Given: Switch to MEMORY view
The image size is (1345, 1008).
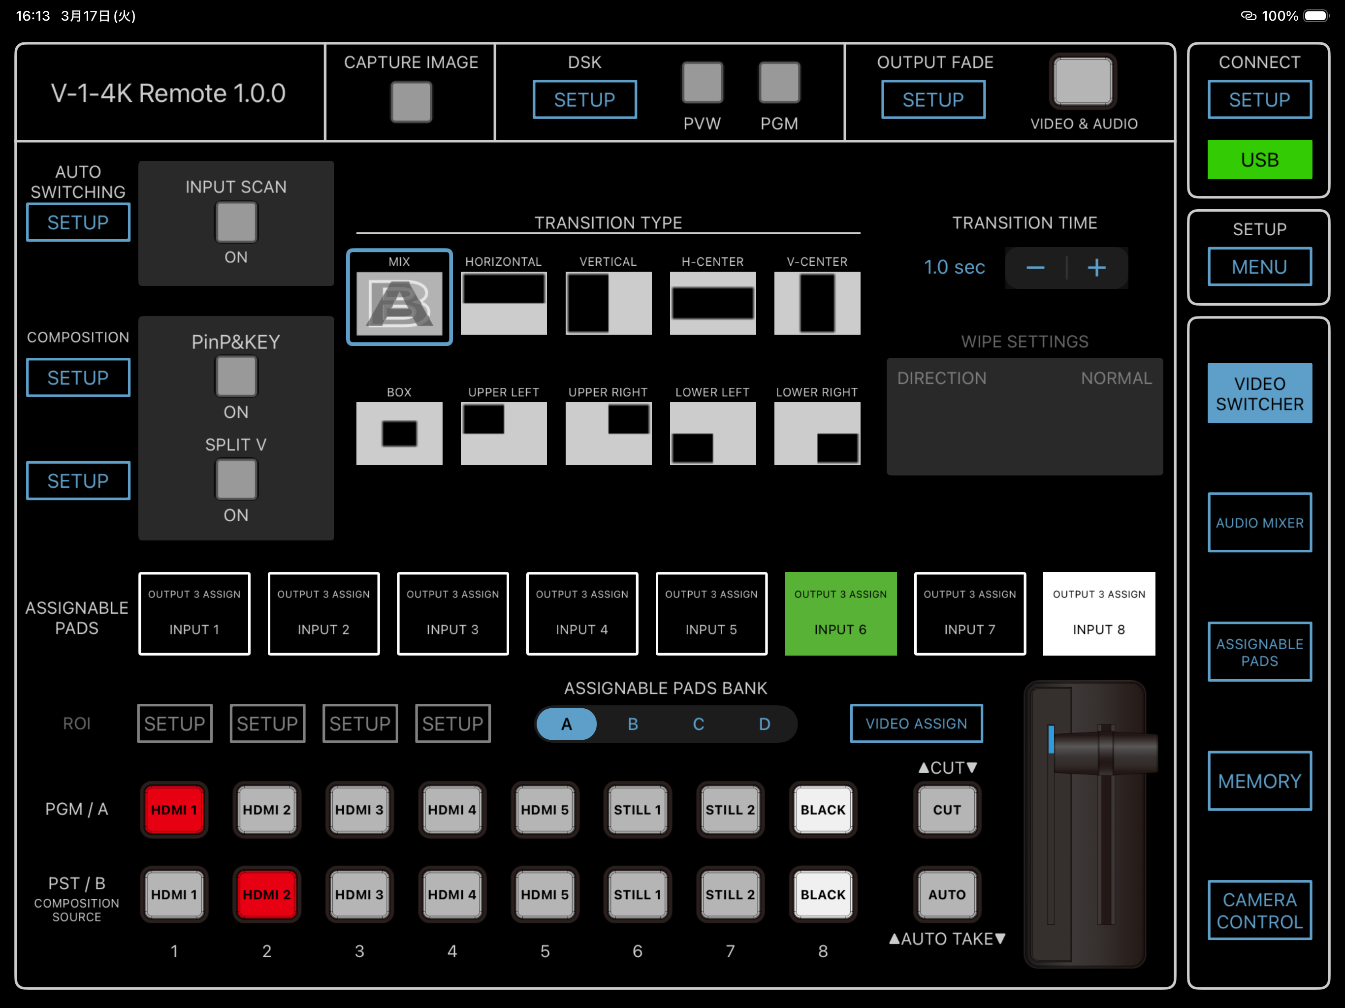Looking at the screenshot, I should click(1259, 781).
